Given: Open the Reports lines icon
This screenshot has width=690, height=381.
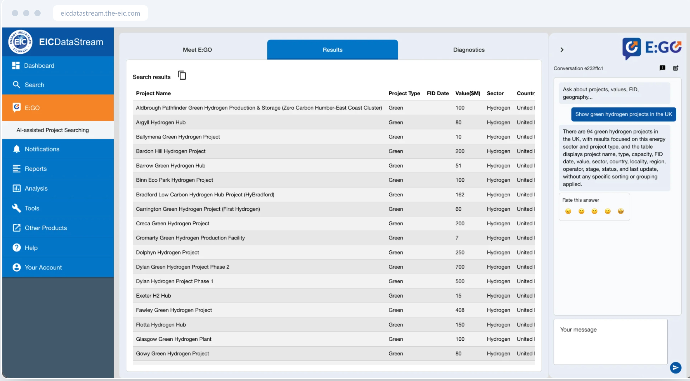Looking at the screenshot, I should [x=17, y=169].
